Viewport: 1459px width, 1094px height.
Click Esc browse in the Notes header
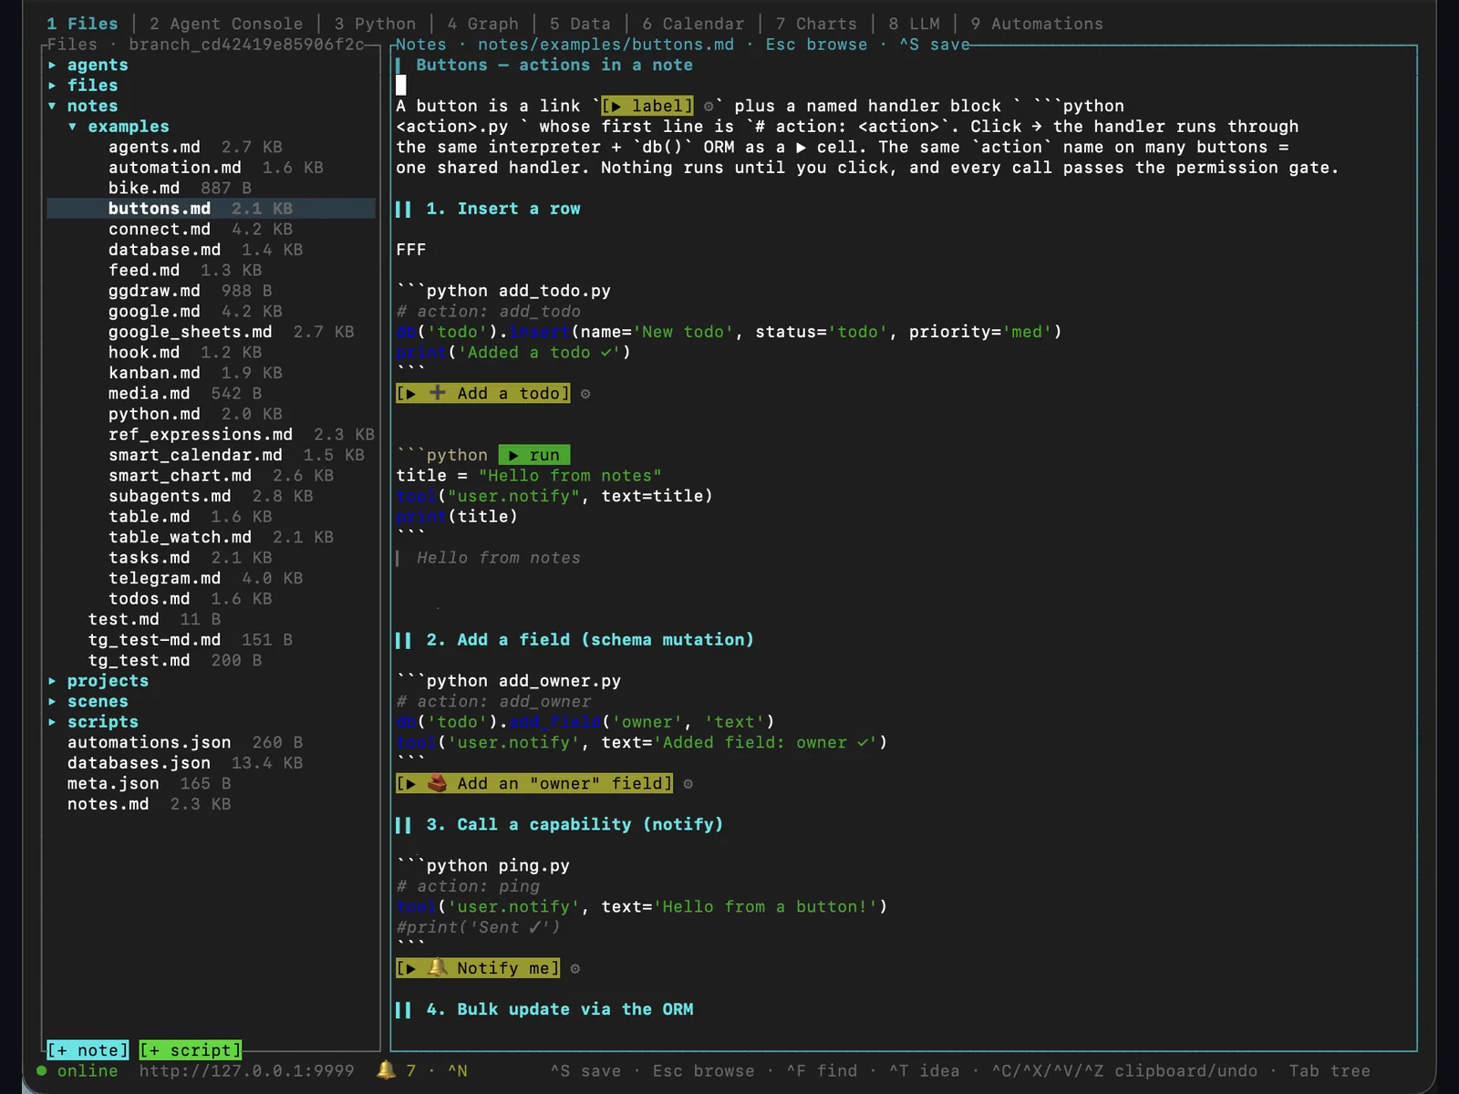816,45
